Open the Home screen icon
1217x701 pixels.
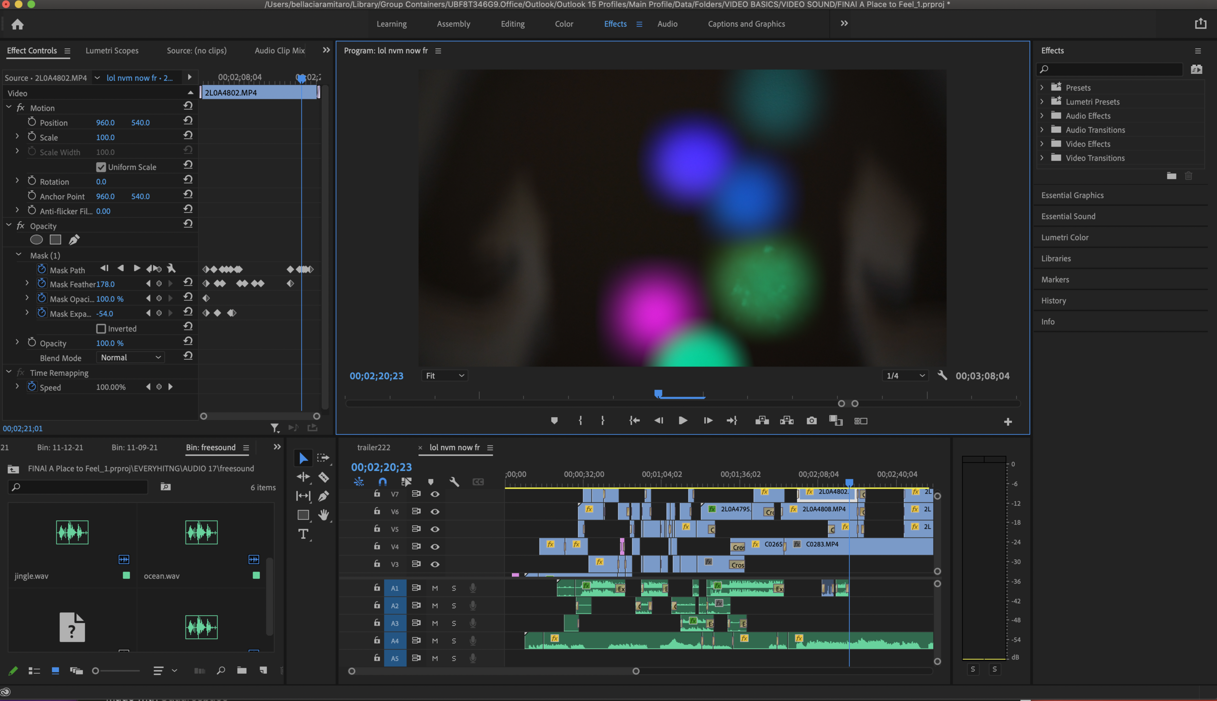tap(18, 24)
